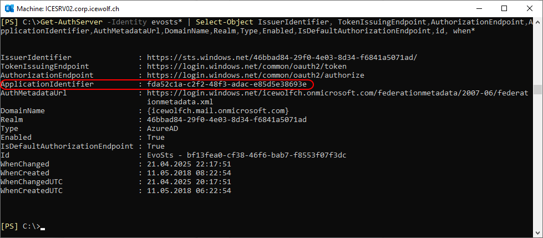
Task: Click the ApplicationIdentifier GUID value
Action: coord(226,84)
